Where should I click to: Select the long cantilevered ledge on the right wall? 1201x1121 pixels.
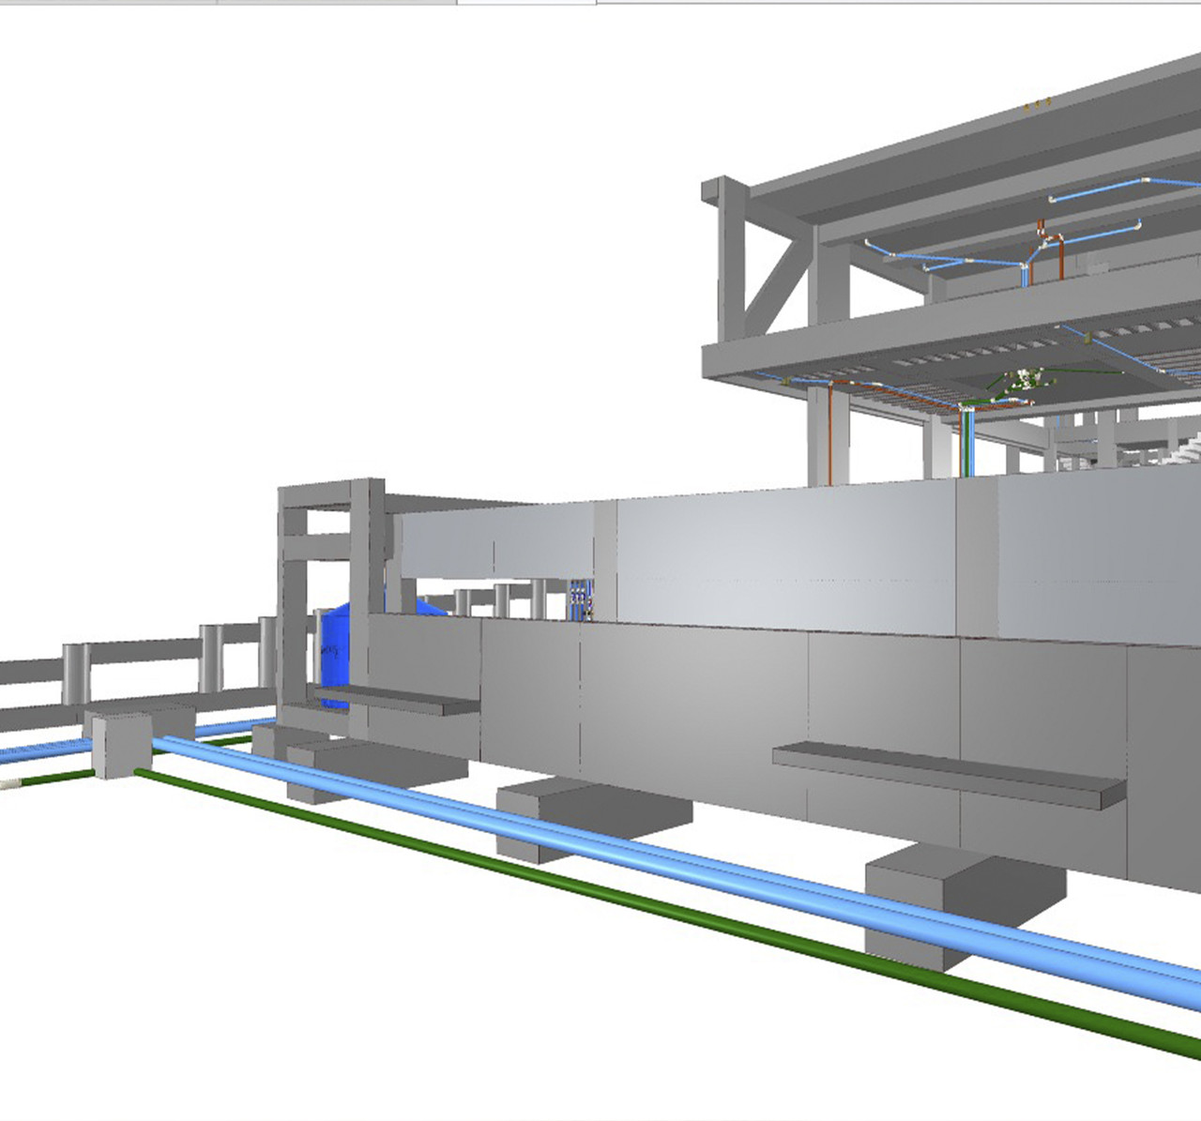948,775
